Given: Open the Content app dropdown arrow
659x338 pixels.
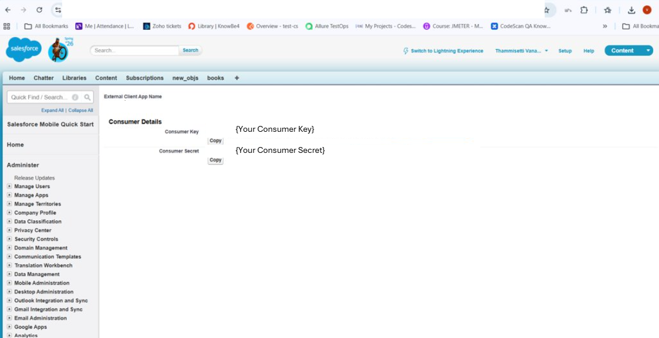Looking at the screenshot, I should coord(648,50).
